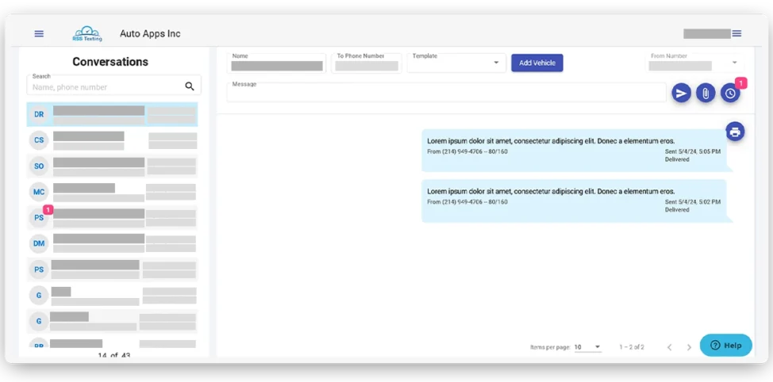Image resolution: width=773 pixels, height=382 pixels.
Task: Change items per page dropdown
Action: coord(588,347)
